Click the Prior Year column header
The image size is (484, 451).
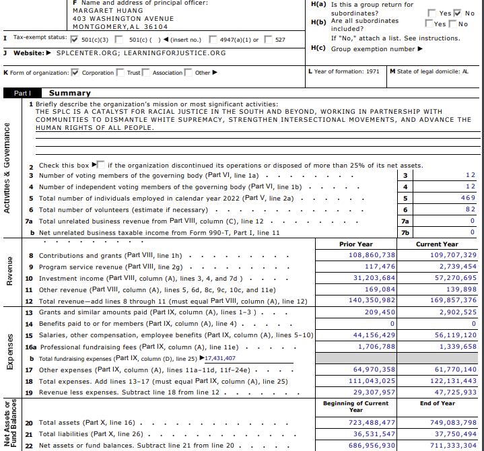[356, 244]
